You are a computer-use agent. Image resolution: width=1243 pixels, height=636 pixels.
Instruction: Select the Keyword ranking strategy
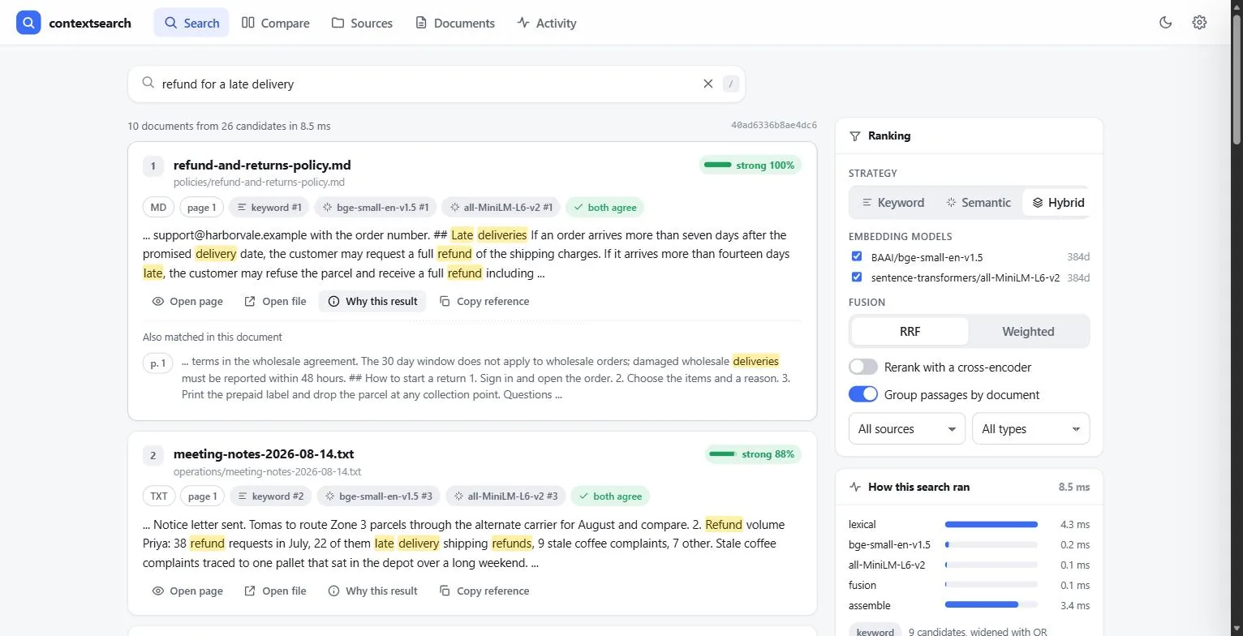click(x=892, y=203)
